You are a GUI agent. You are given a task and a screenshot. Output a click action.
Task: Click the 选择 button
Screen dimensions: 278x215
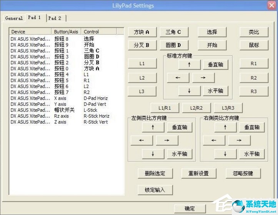(212, 32)
